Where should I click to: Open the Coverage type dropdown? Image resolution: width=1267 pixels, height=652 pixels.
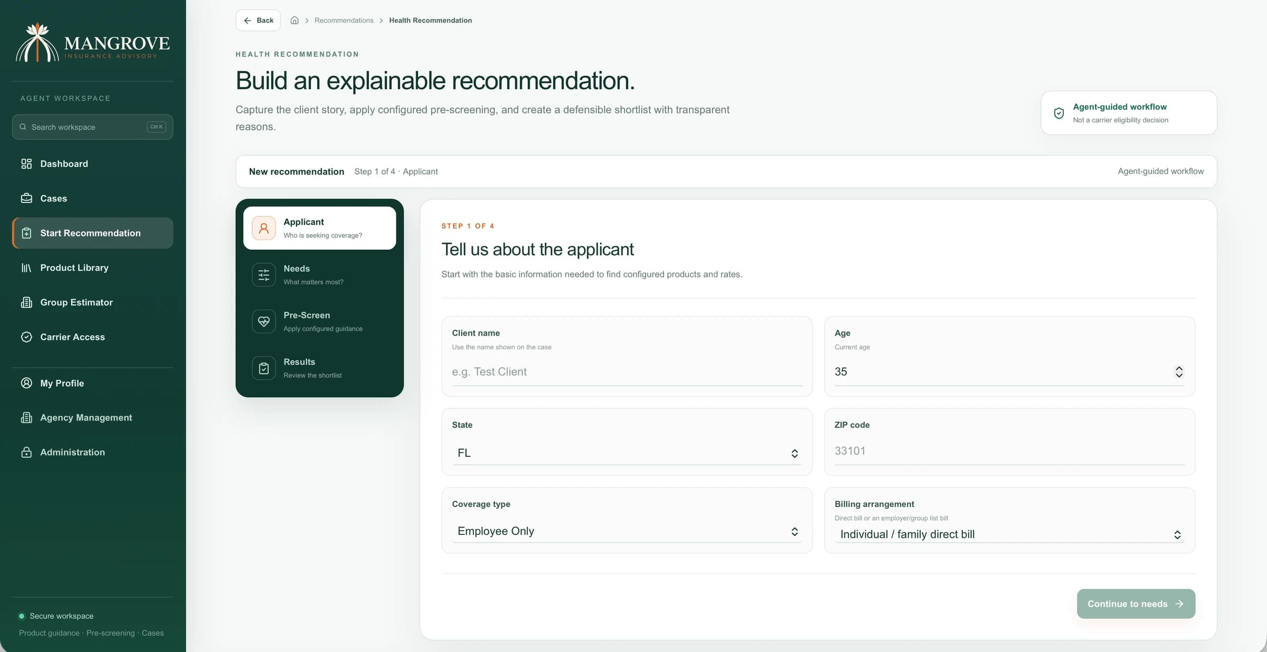pyautogui.click(x=627, y=531)
